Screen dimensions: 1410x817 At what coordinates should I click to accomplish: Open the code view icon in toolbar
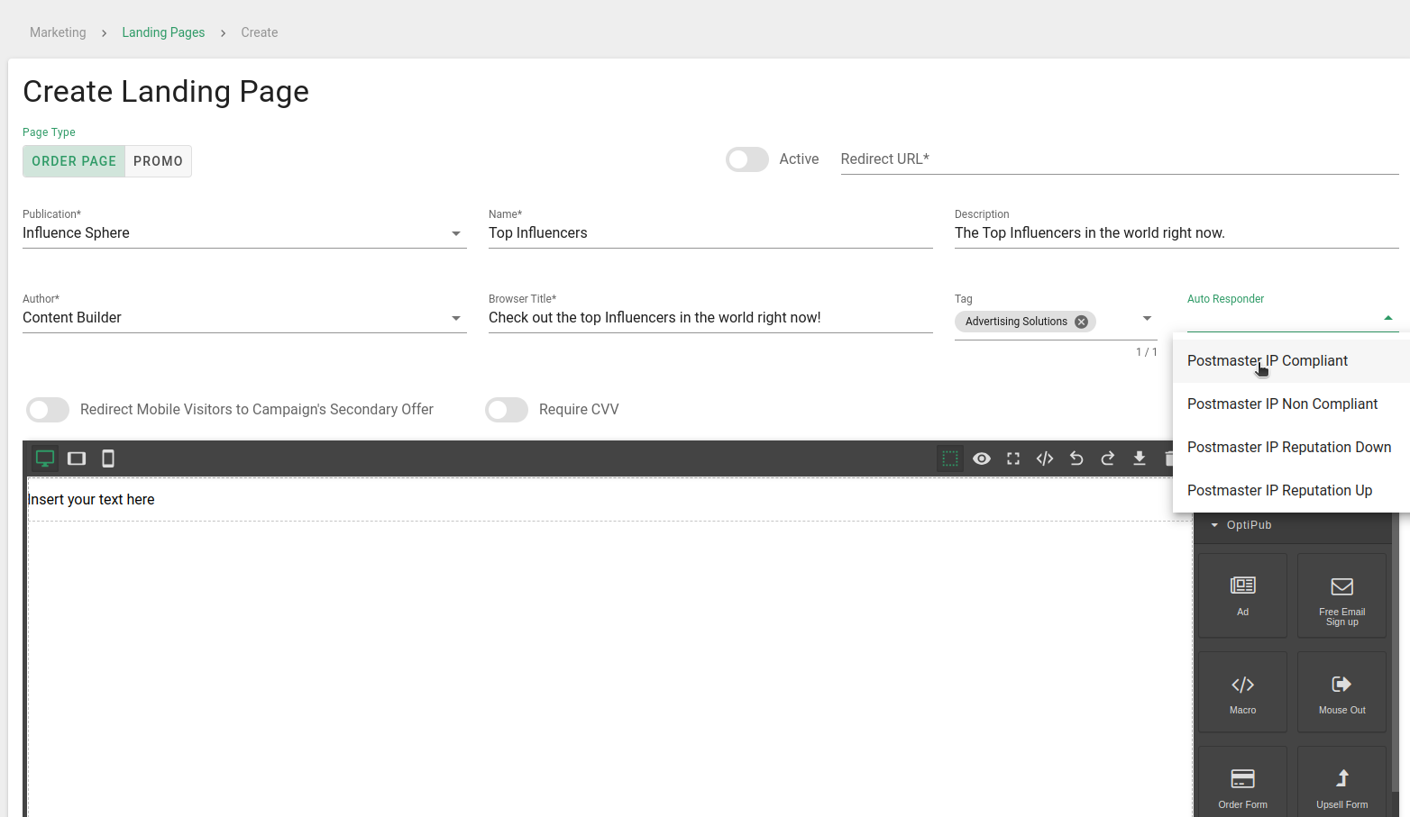click(x=1045, y=458)
